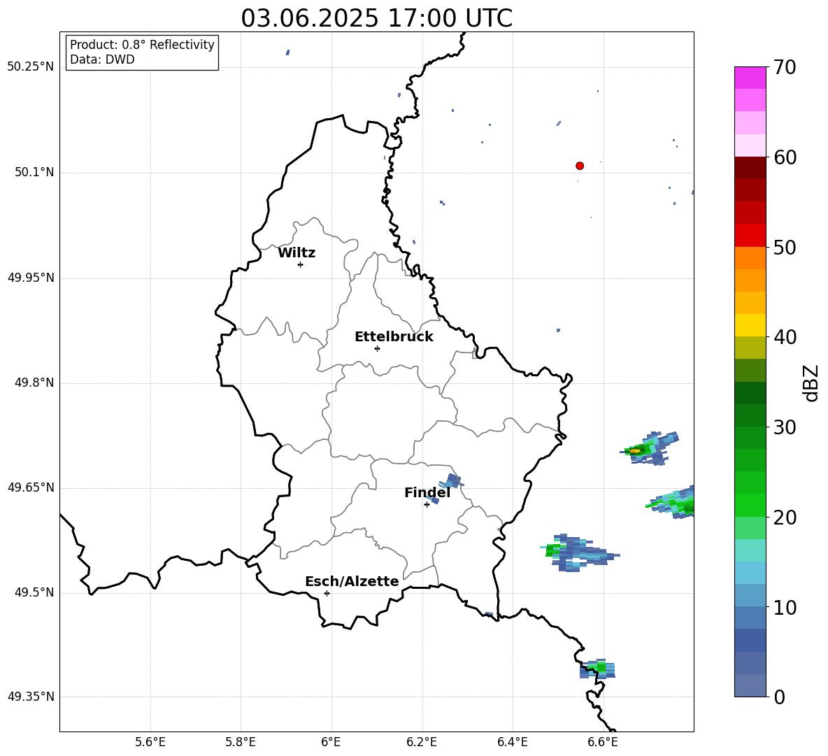
Task: Click the Wiltz location cross marker
Action: coord(300,264)
